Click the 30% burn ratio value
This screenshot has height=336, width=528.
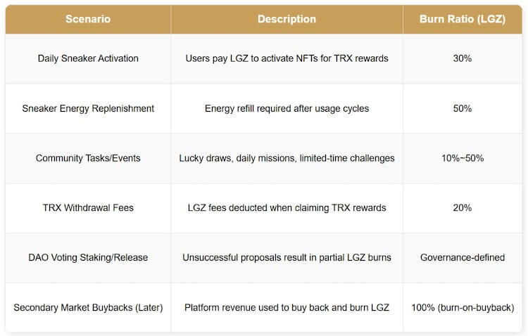[x=463, y=58]
